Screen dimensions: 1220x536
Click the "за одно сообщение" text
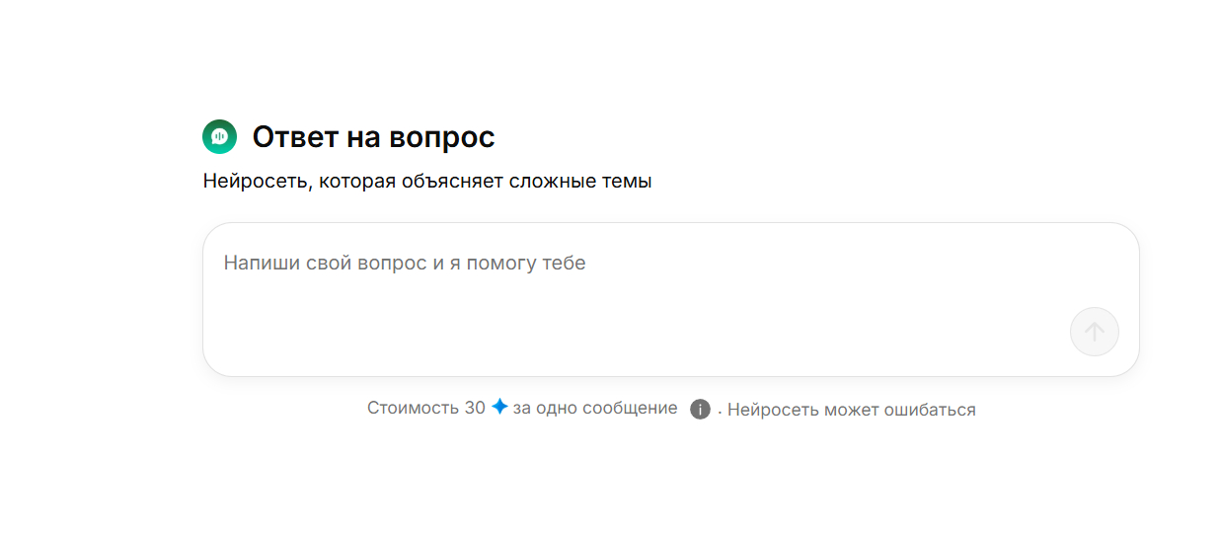pyautogui.click(x=594, y=408)
